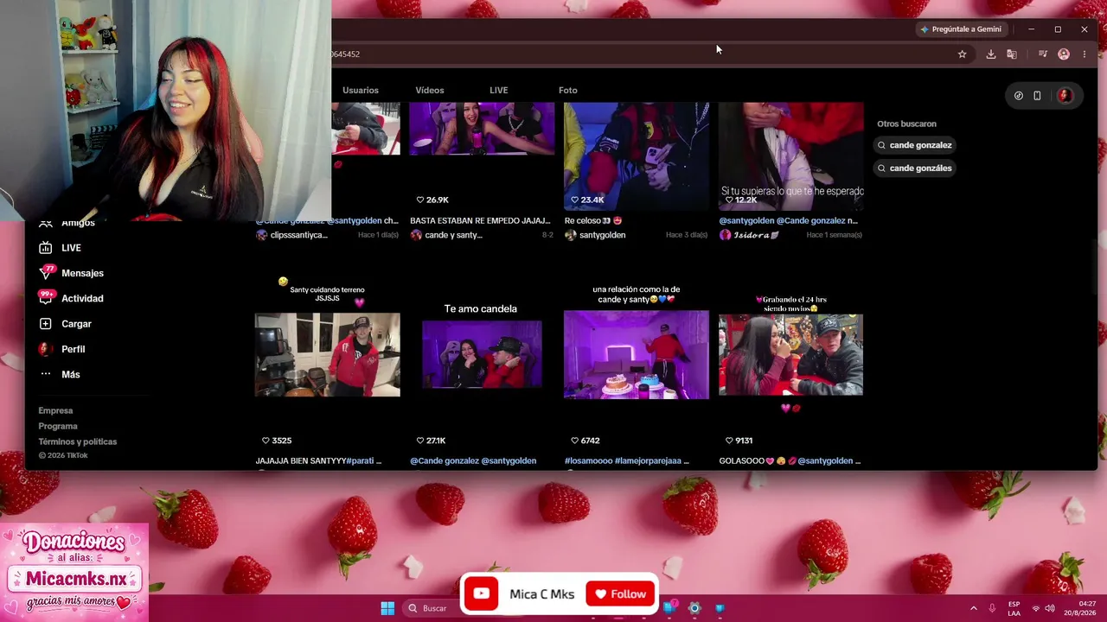Open the TikTok account avatar at top right

point(1065,96)
